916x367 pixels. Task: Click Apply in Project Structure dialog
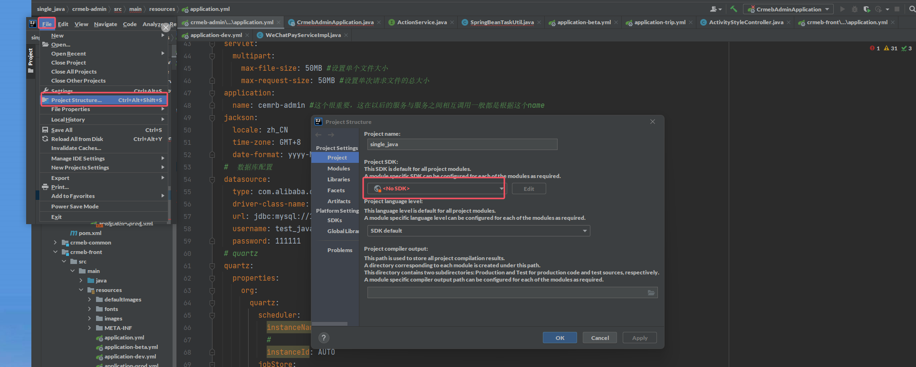pyautogui.click(x=640, y=338)
